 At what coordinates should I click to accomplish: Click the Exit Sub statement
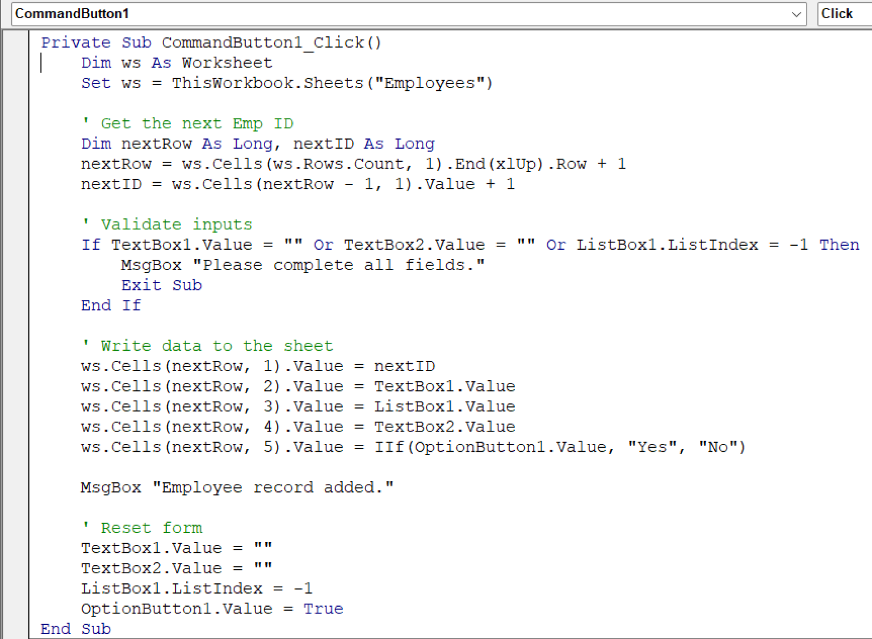pos(161,285)
